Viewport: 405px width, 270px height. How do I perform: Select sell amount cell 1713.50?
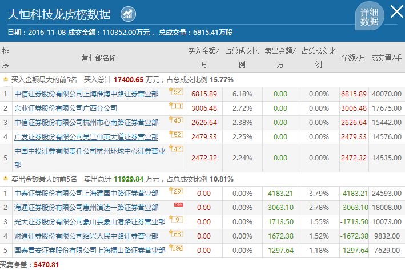coord(280,221)
